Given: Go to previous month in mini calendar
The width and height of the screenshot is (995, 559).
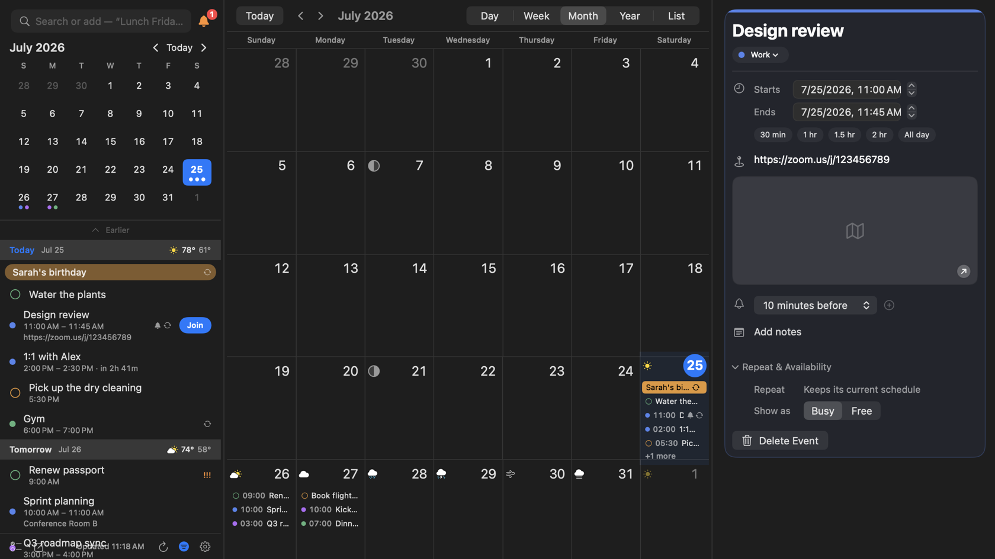Looking at the screenshot, I should (156, 47).
